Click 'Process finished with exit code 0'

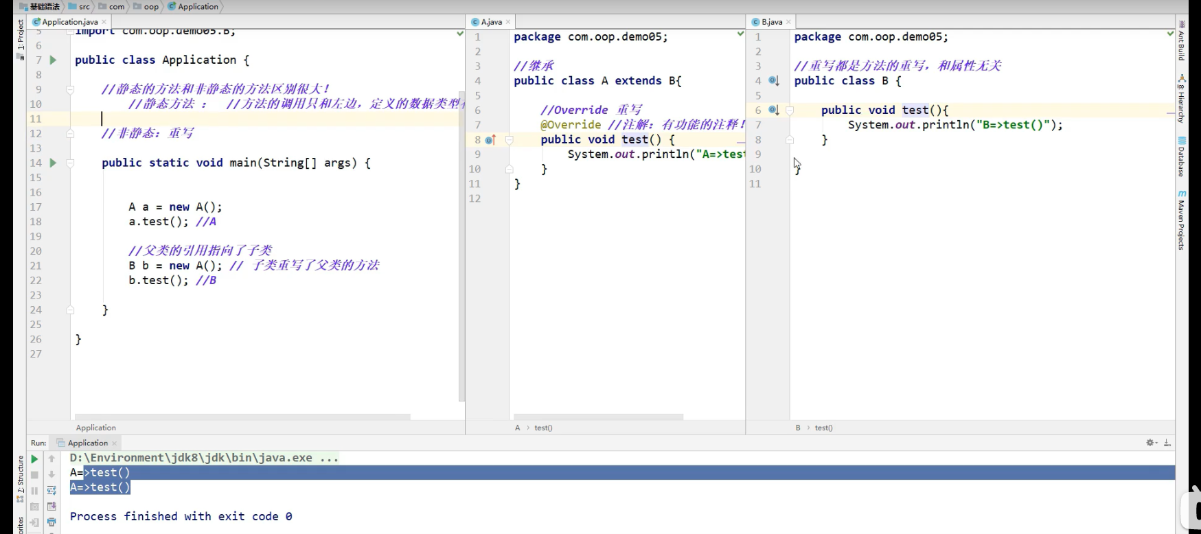coord(181,516)
